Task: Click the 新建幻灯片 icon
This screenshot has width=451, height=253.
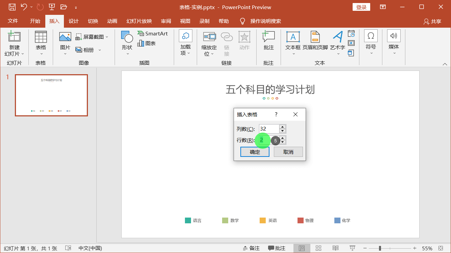Action: point(14,36)
